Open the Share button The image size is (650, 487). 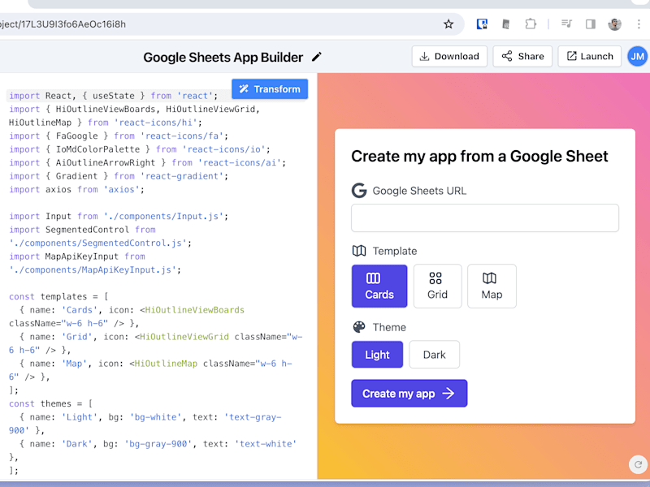522,56
